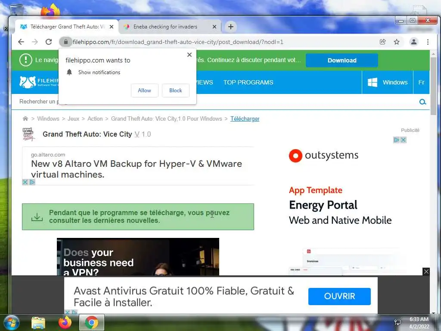Click the blue Download button in green banner
This screenshot has height=331, width=441.
coord(342,60)
